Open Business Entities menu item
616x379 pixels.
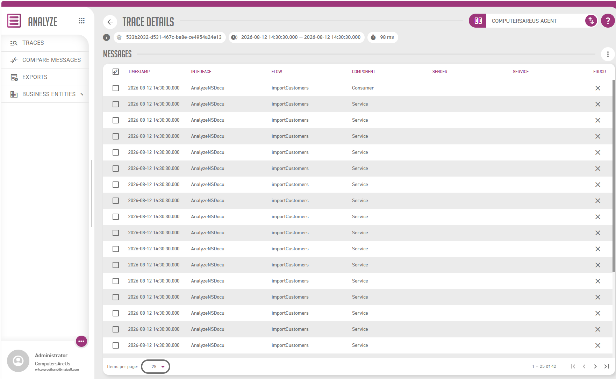coord(45,94)
